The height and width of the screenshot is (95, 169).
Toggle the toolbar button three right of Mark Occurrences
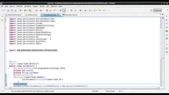[75, 11]
